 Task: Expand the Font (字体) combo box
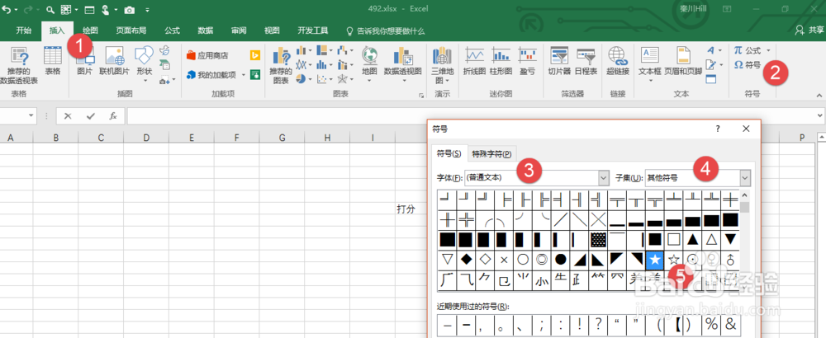(604, 178)
